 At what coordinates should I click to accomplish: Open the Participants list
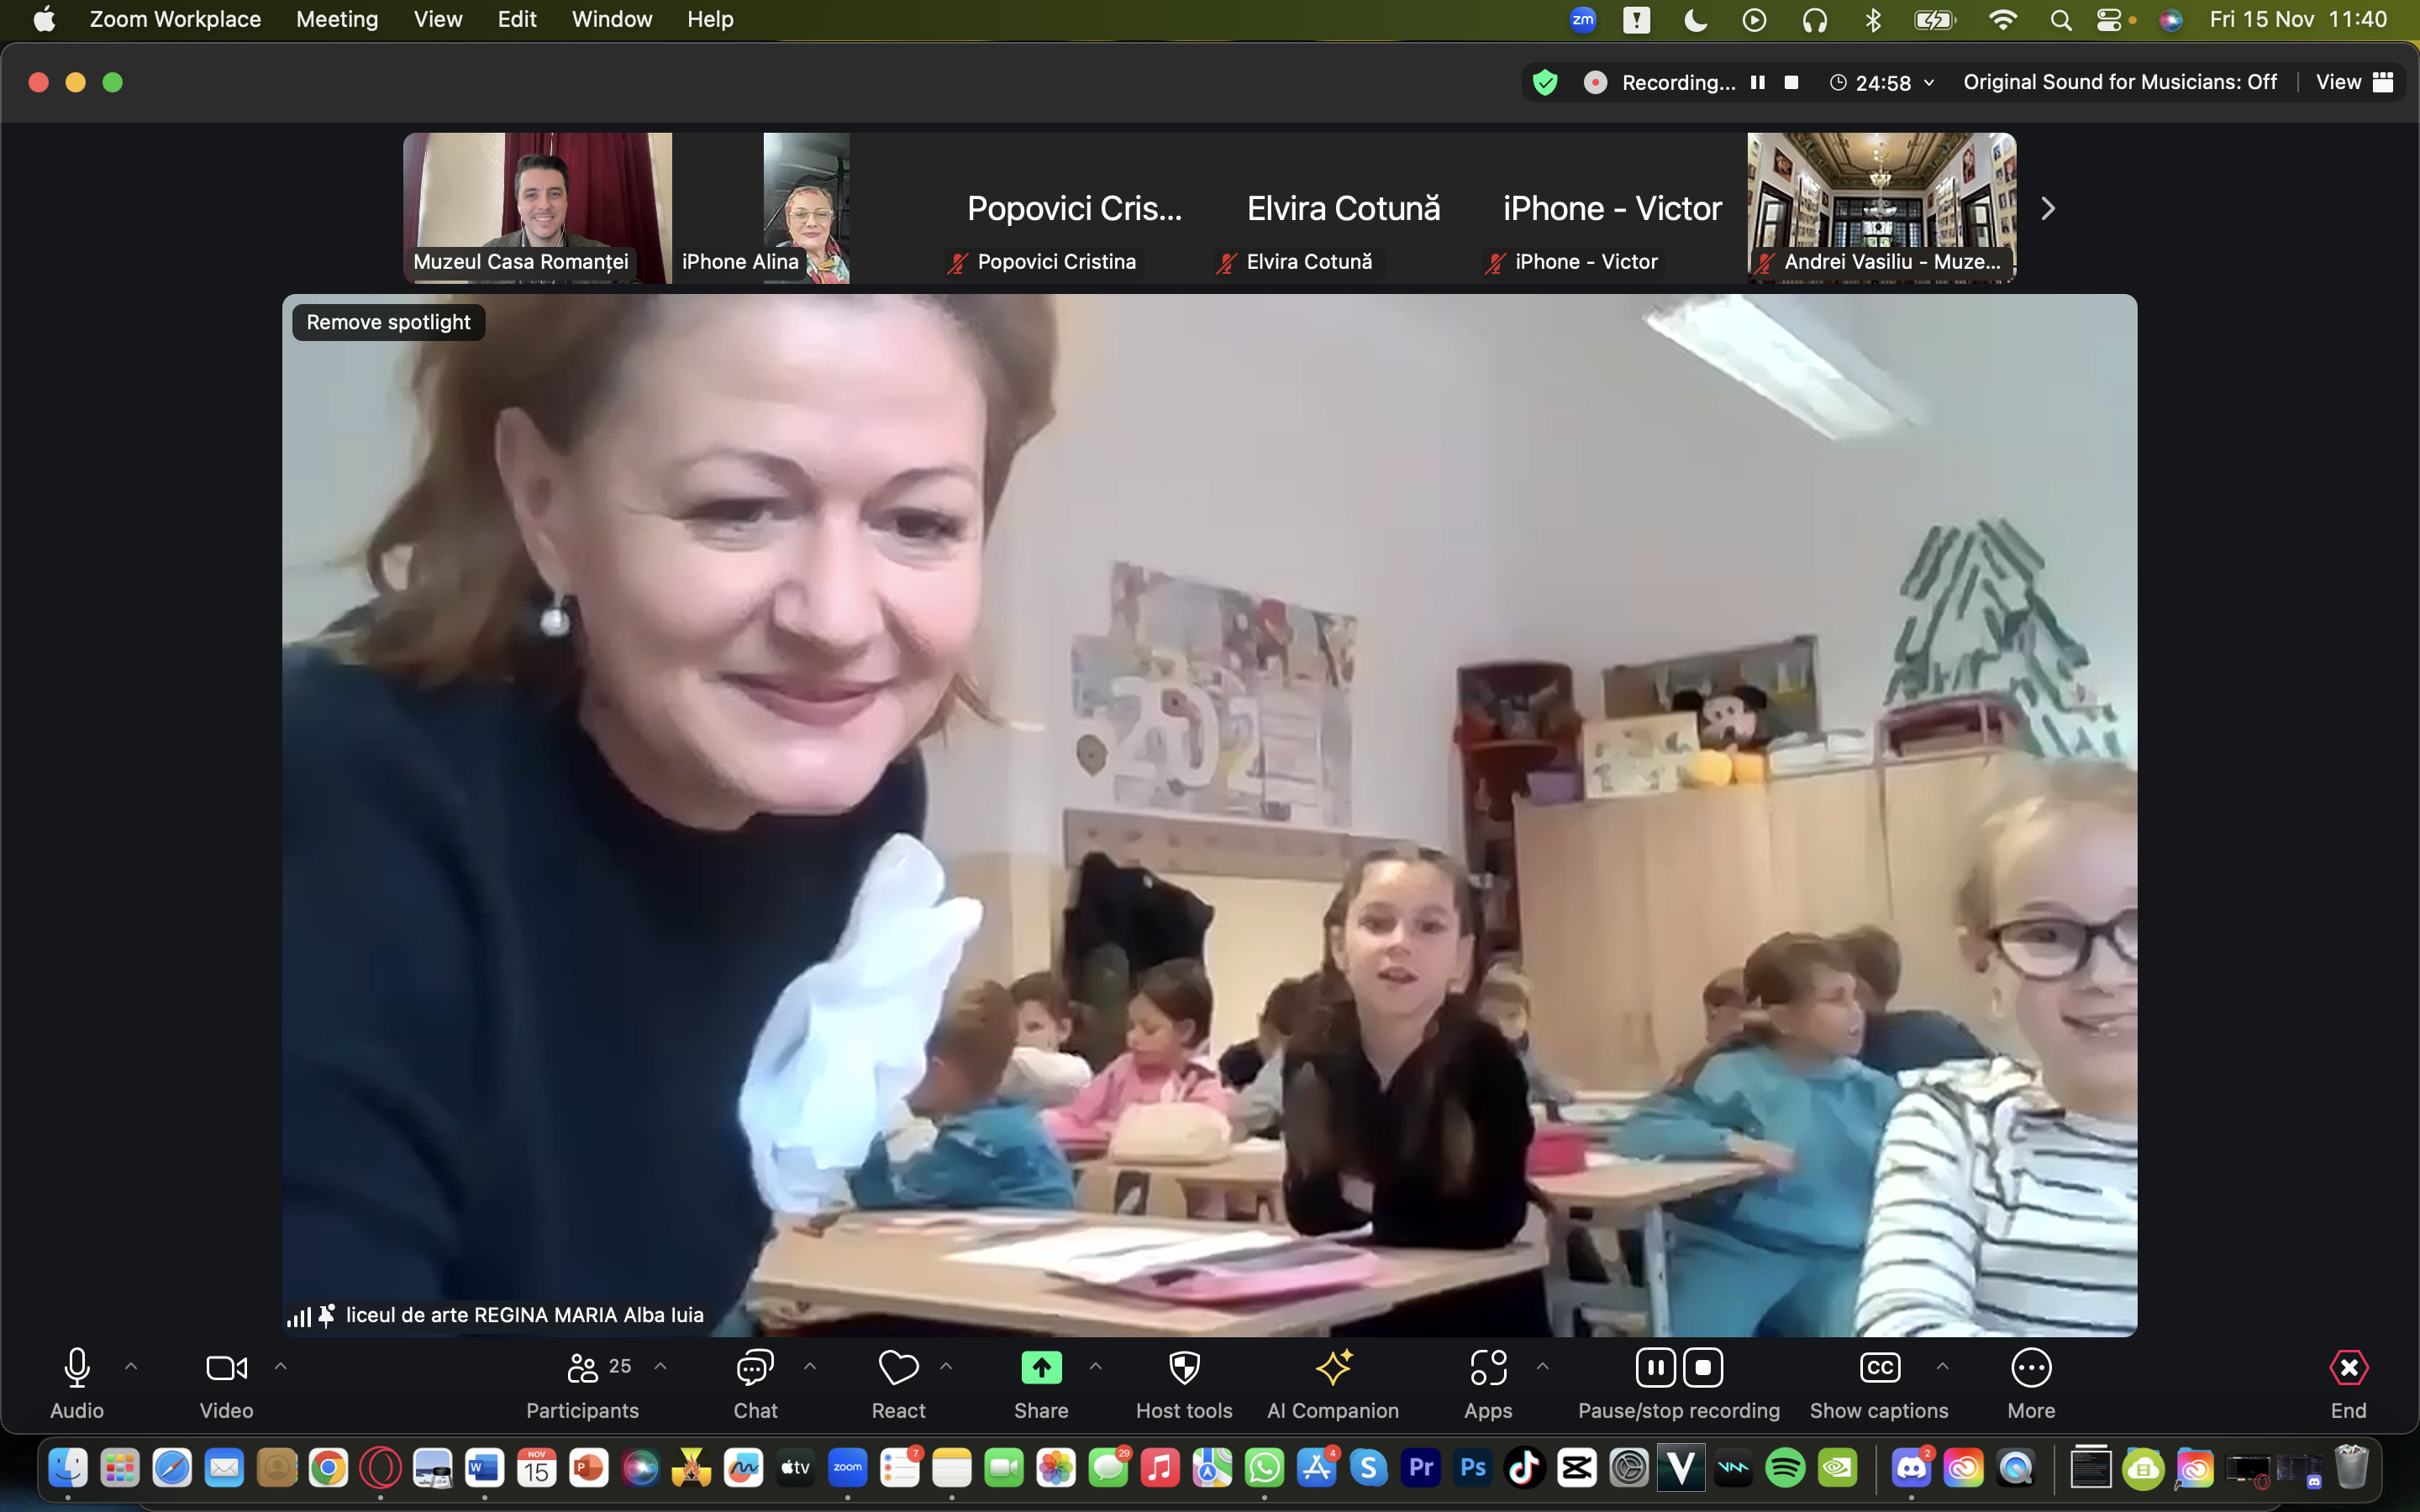click(x=583, y=1368)
